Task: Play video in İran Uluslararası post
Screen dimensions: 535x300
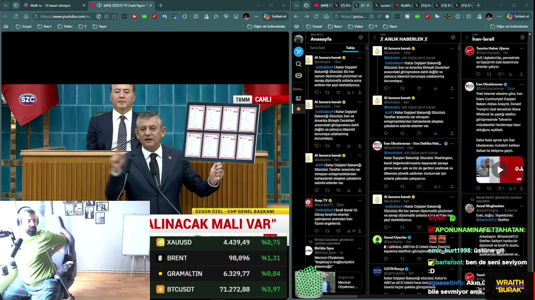Action: pyautogui.click(x=500, y=170)
